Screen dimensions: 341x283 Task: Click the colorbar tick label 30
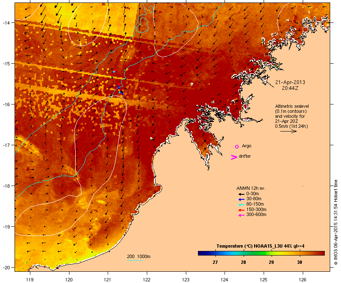point(300,262)
